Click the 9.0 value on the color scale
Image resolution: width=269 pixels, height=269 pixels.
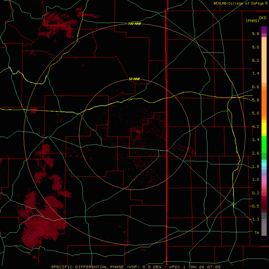click(x=256, y=47)
